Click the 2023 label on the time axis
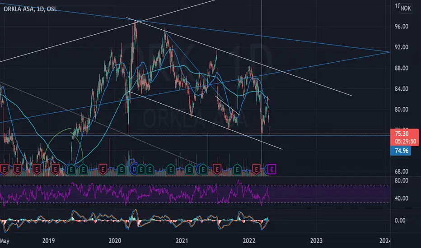Viewport: 421px width, 248px height. [316, 240]
